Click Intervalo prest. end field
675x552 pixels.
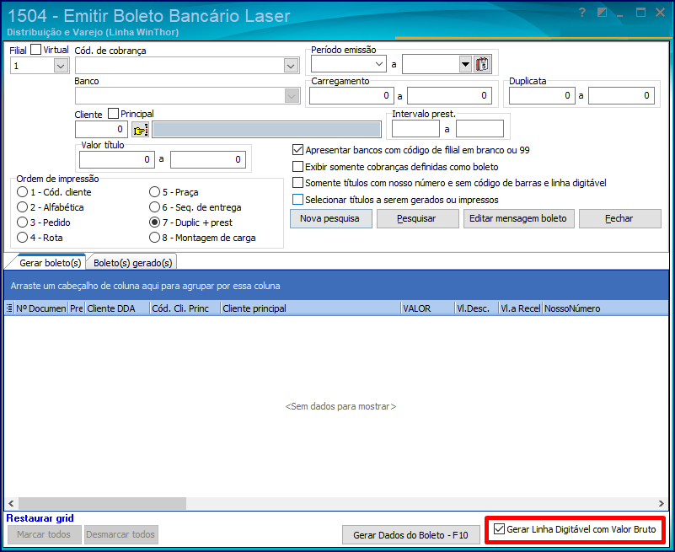coord(480,129)
